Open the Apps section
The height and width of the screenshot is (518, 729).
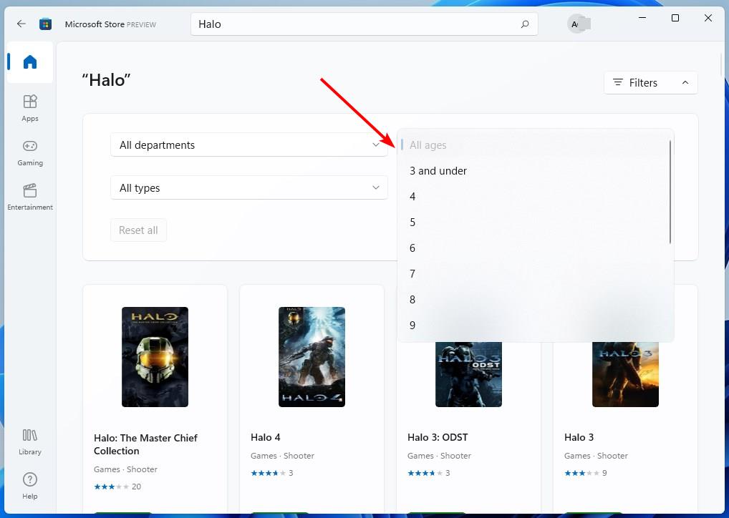click(30, 108)
